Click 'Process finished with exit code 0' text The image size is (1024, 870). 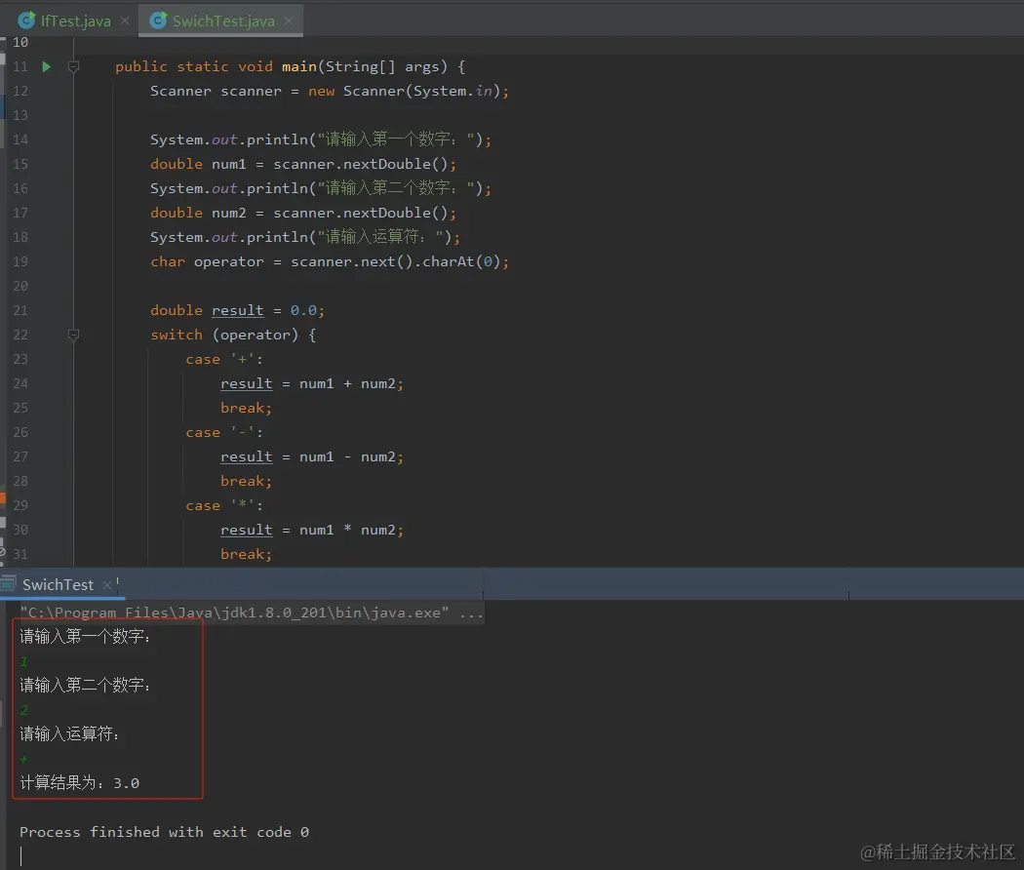coord(164,832)
